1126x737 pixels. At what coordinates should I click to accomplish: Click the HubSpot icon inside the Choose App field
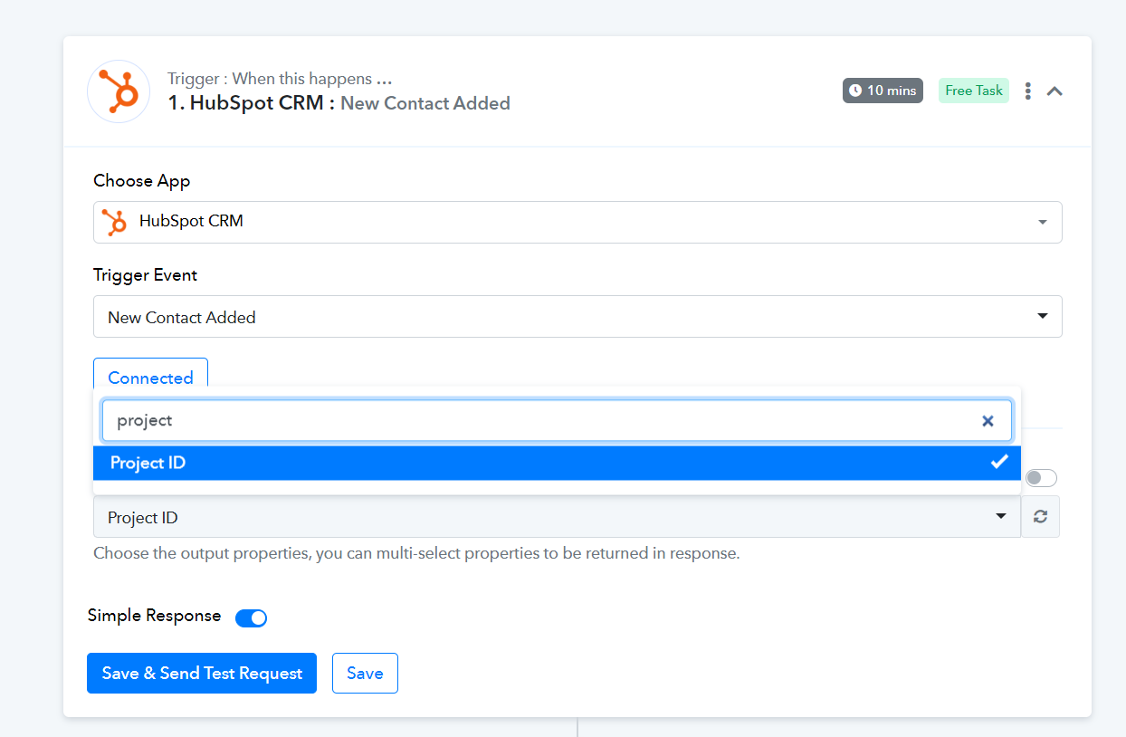[x=114, y=222]
